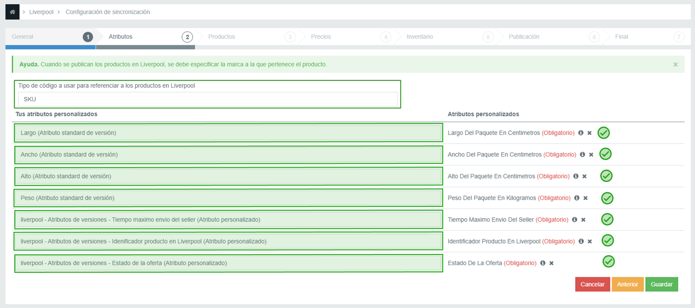This screenshot has width=695, height=308.
Task: Select the Atributos step tab
Action: (146, 37)
